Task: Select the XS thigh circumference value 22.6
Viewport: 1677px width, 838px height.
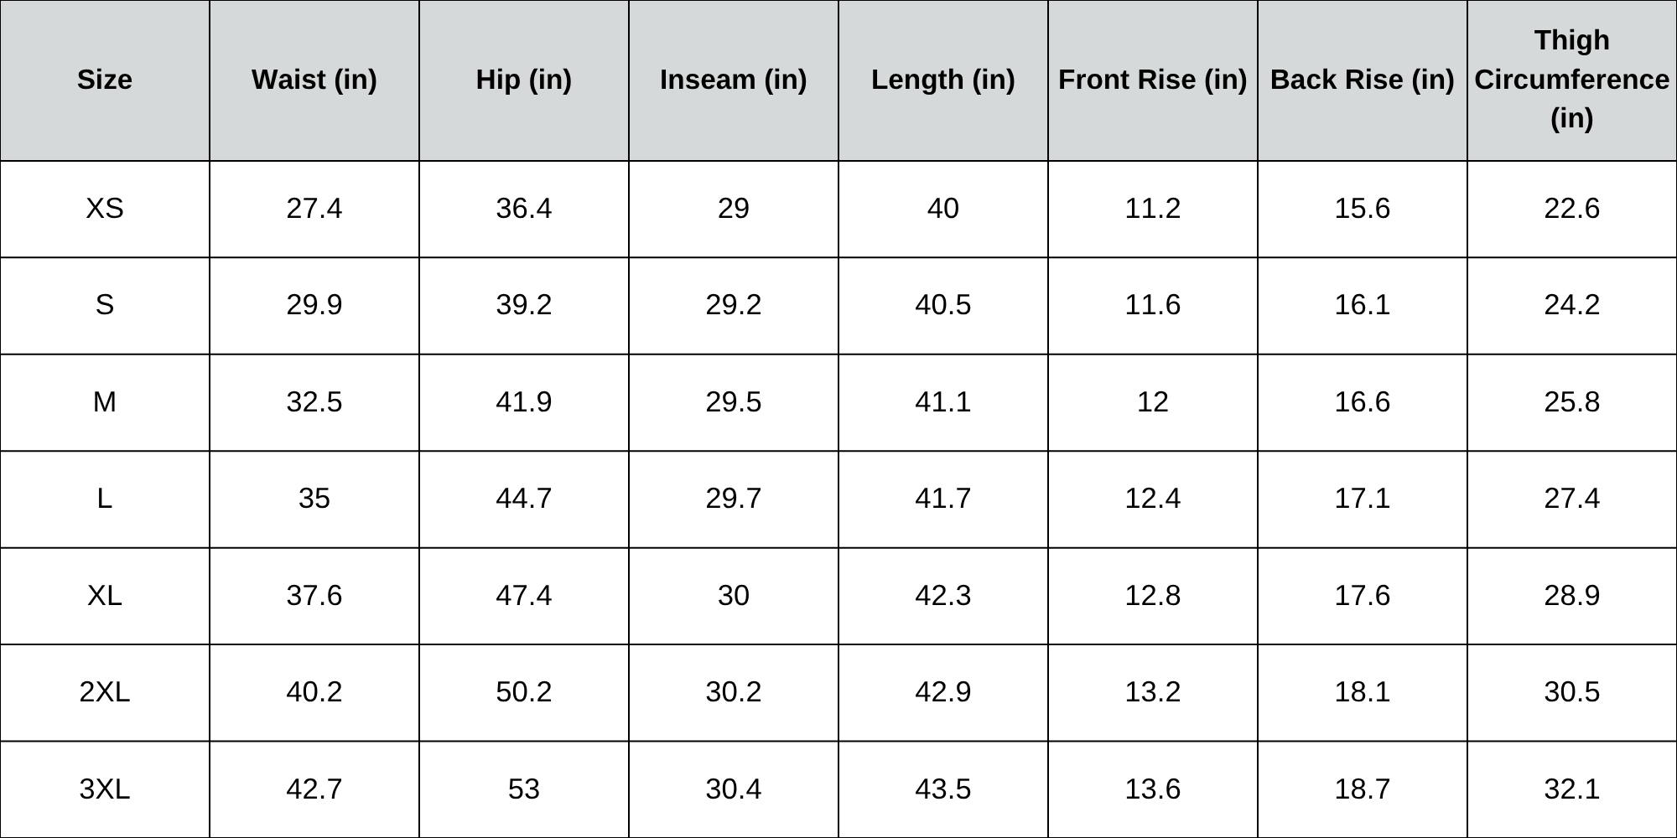Action: pyautogui.click(x=1571, y=208)
